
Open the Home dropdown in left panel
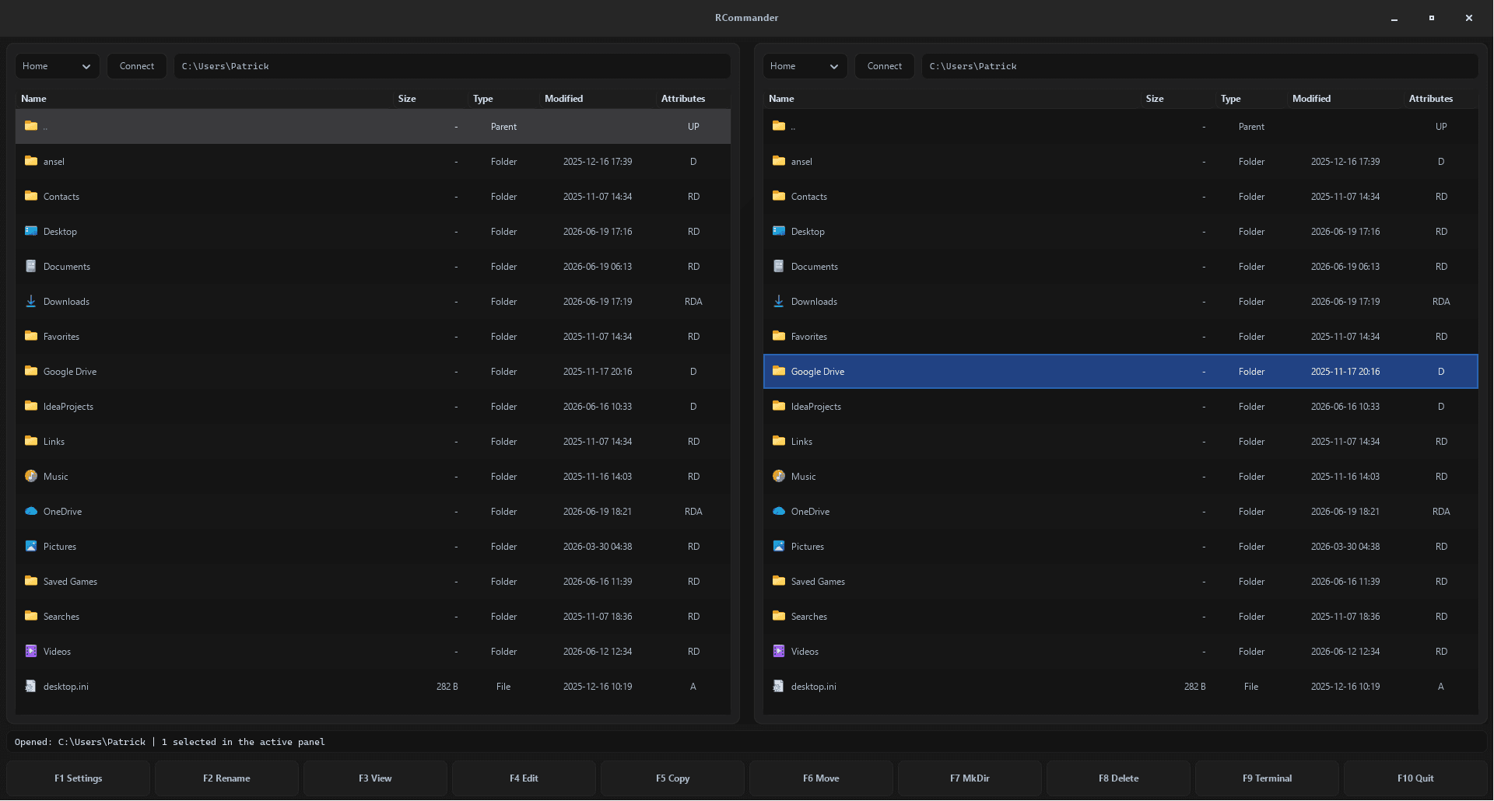click(58, 66)
